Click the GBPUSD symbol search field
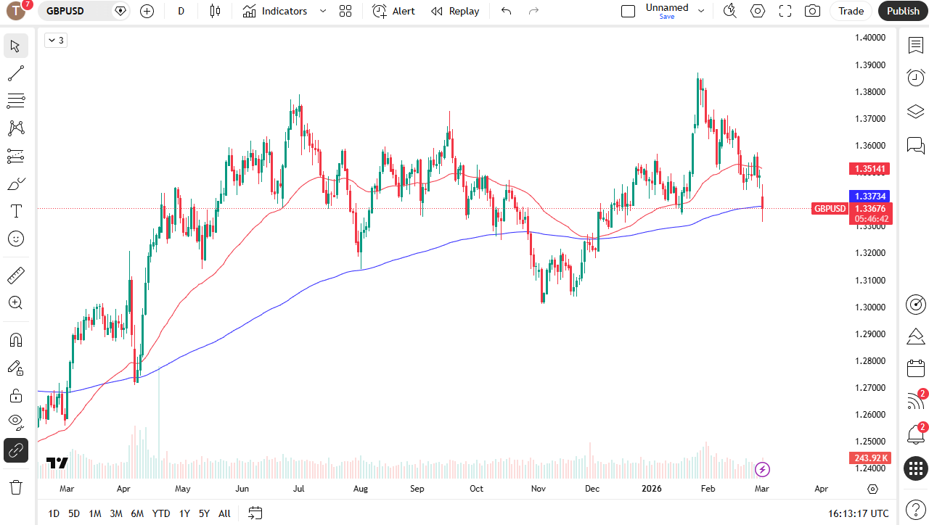The height and width of the screenshot is (525, 929). point(76,11)
